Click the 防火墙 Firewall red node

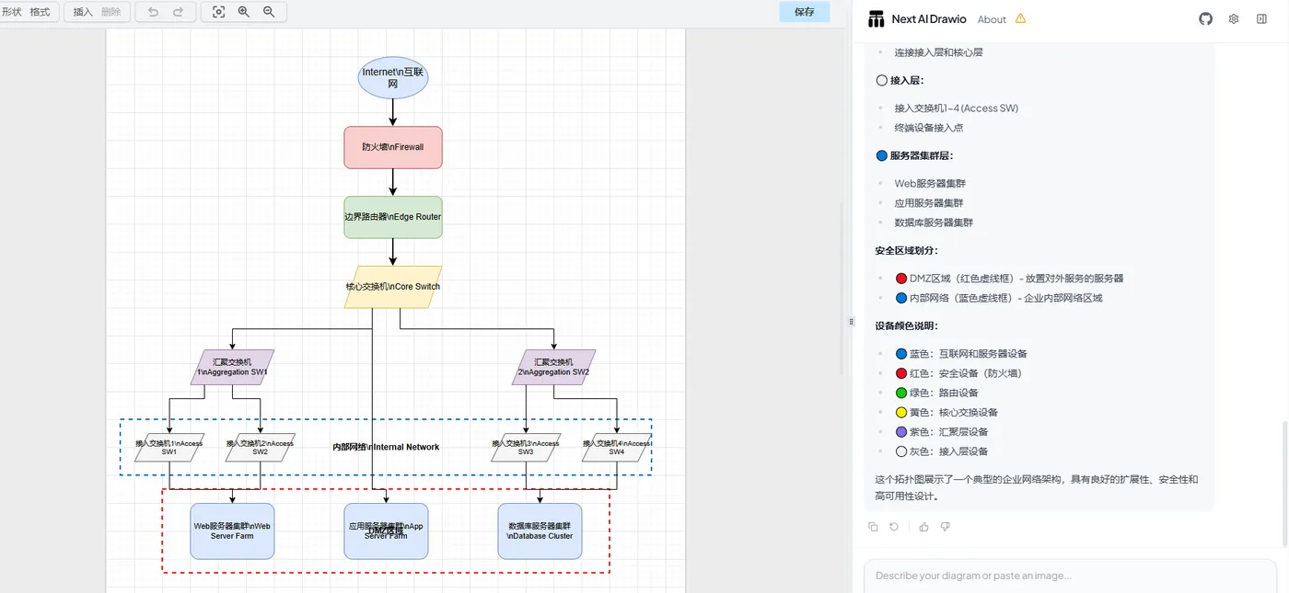(x=393, y=147)
